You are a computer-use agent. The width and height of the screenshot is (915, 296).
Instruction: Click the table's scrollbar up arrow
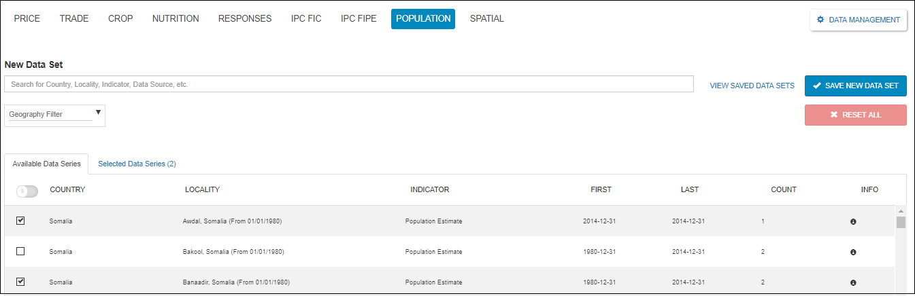coord(901,211)
